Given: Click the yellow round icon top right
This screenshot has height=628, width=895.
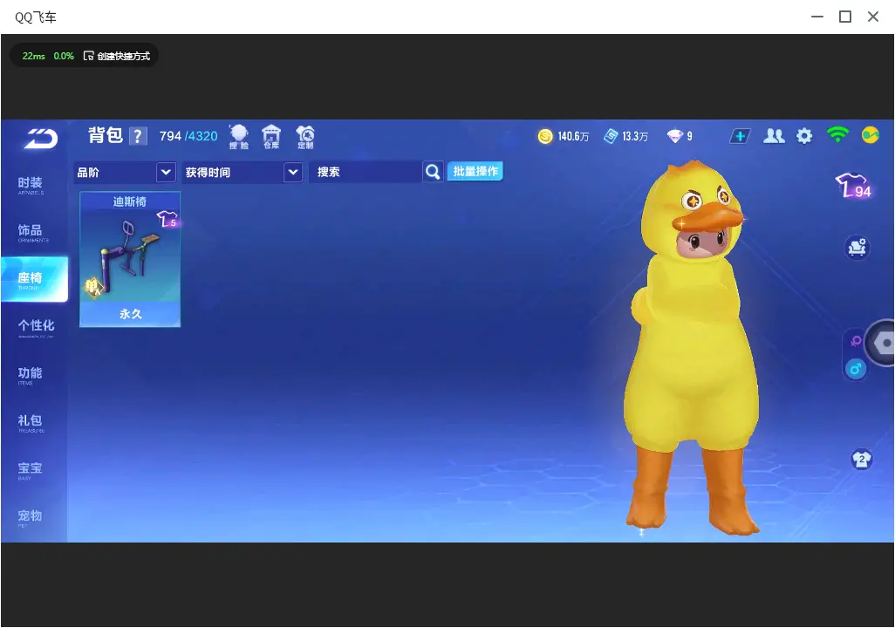Looking at the screenshot, I should coord(870,135).
